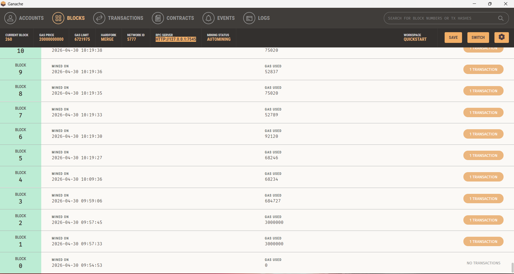Click the gas used value 52789
514x274 pixels.
click(271, 115)
